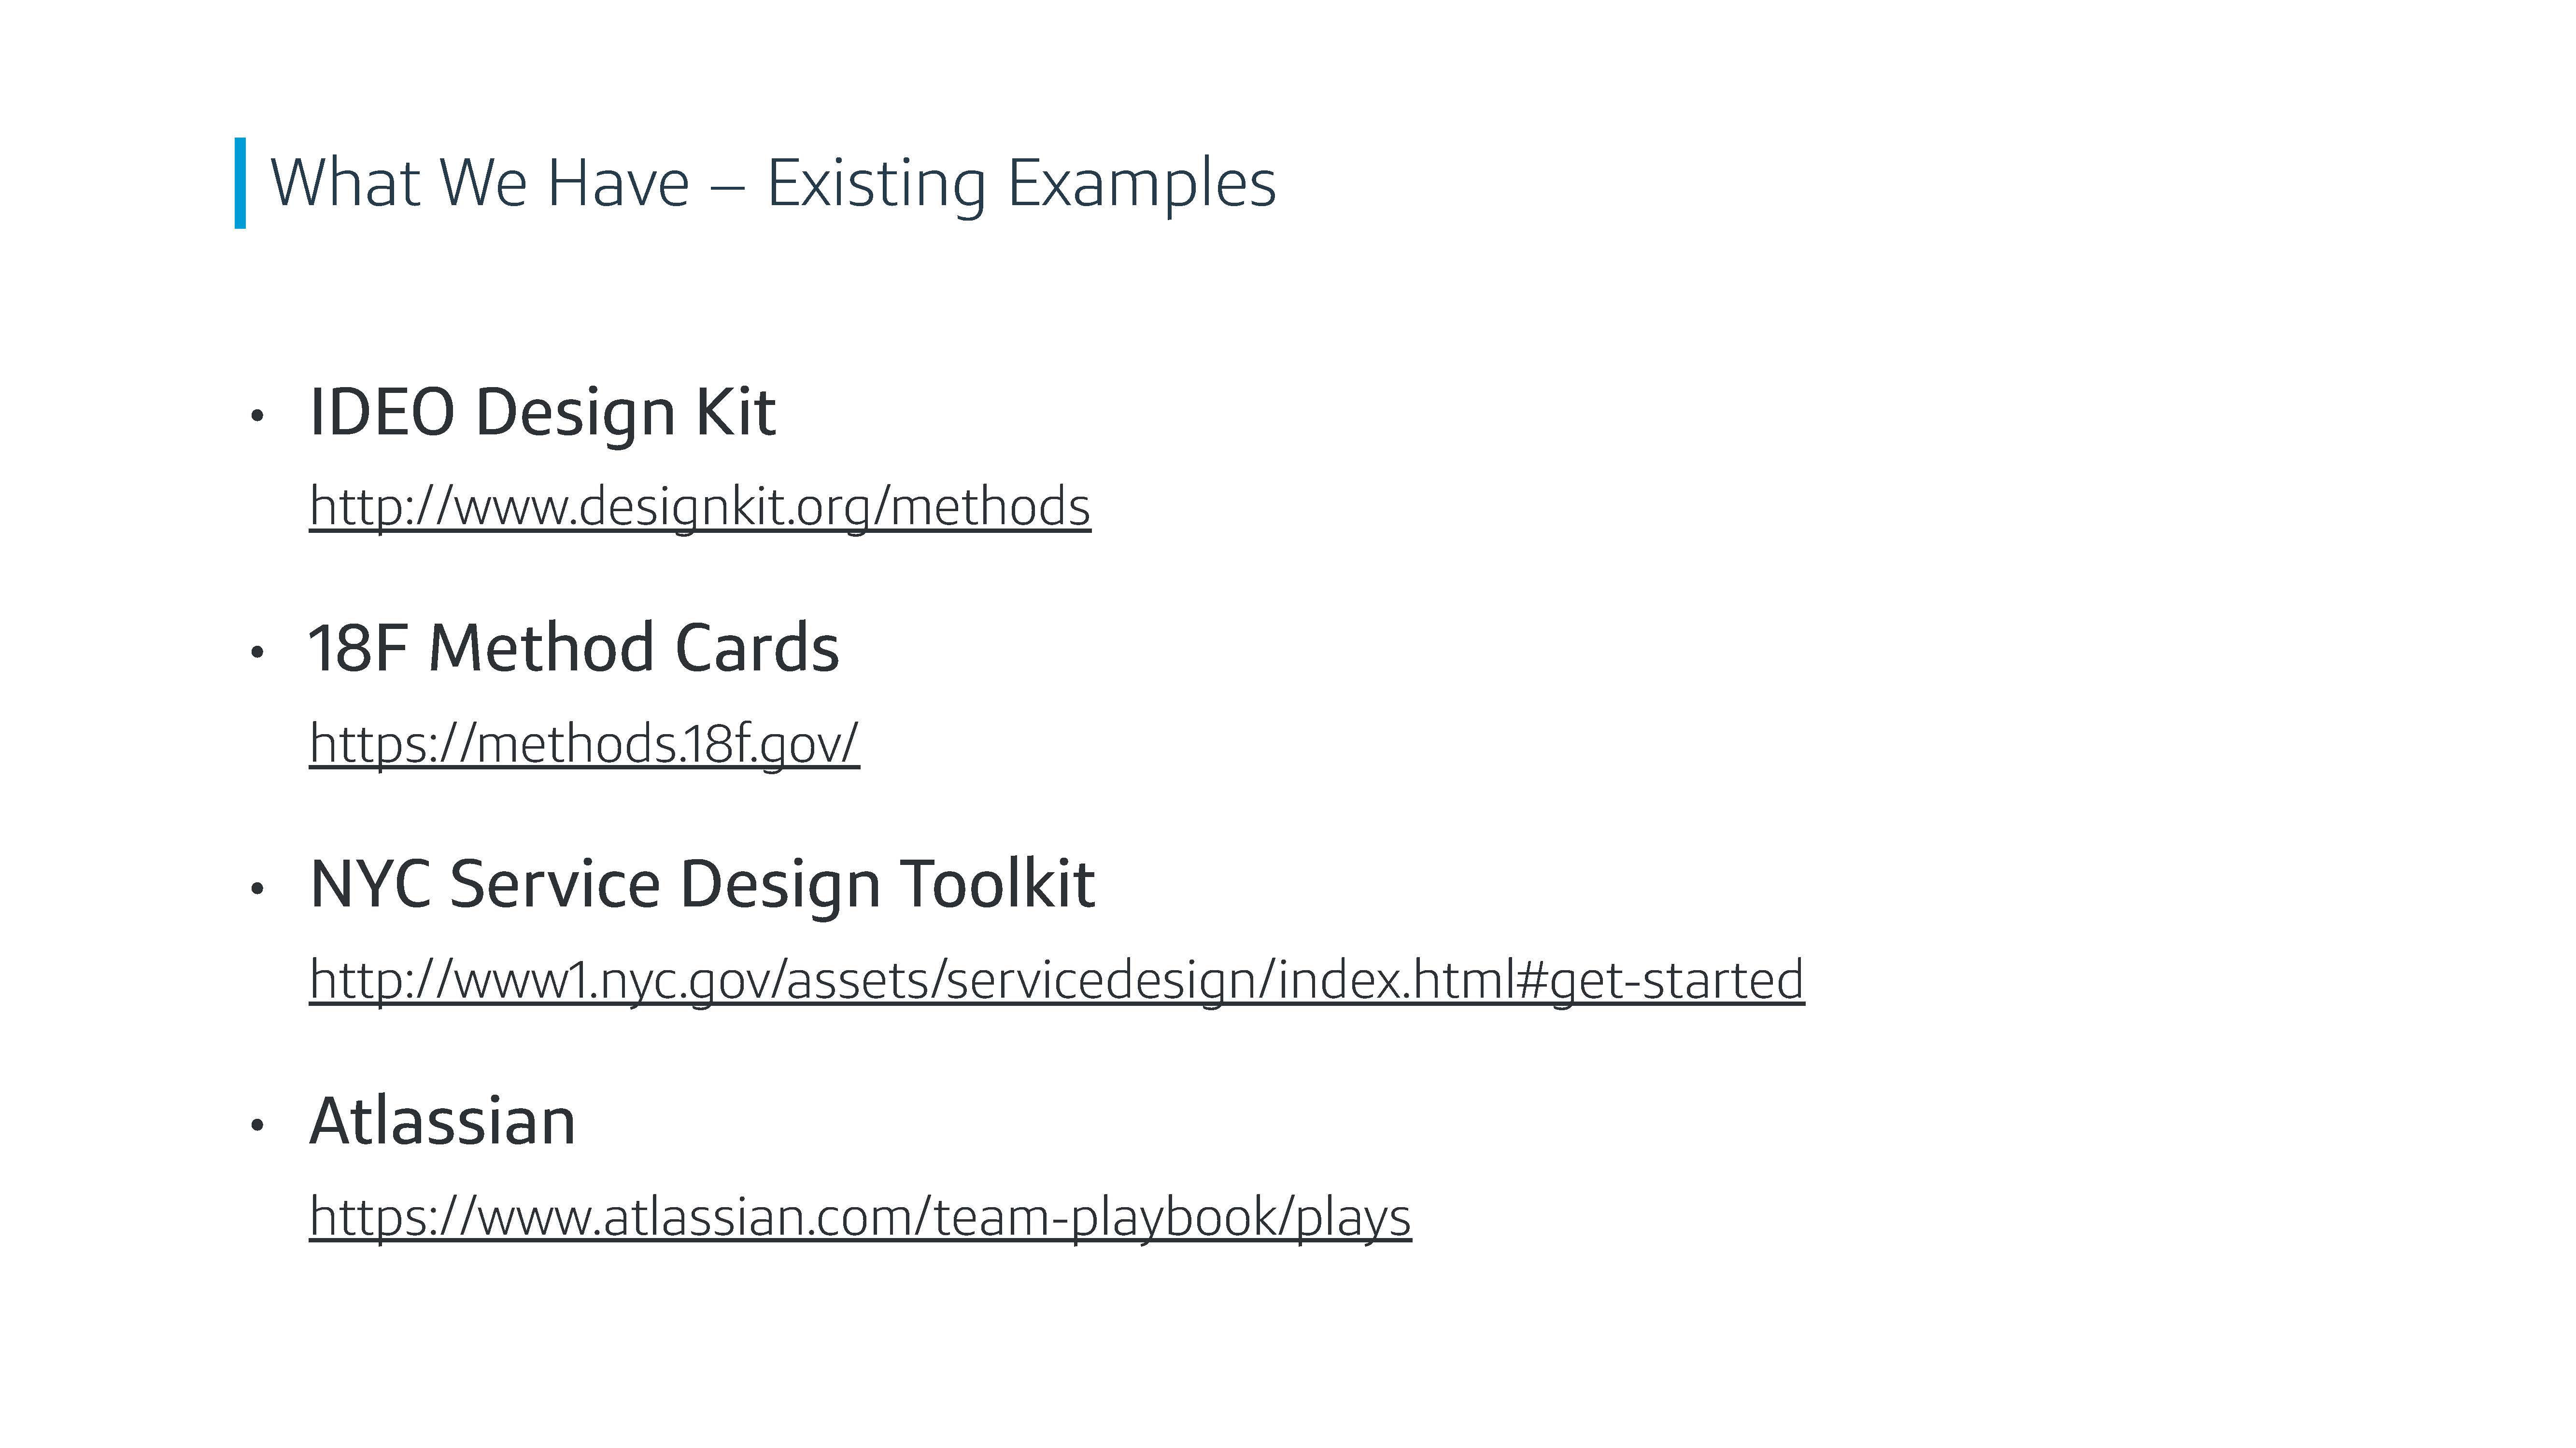Click the dash in the slide title

(x=728, y=186)
